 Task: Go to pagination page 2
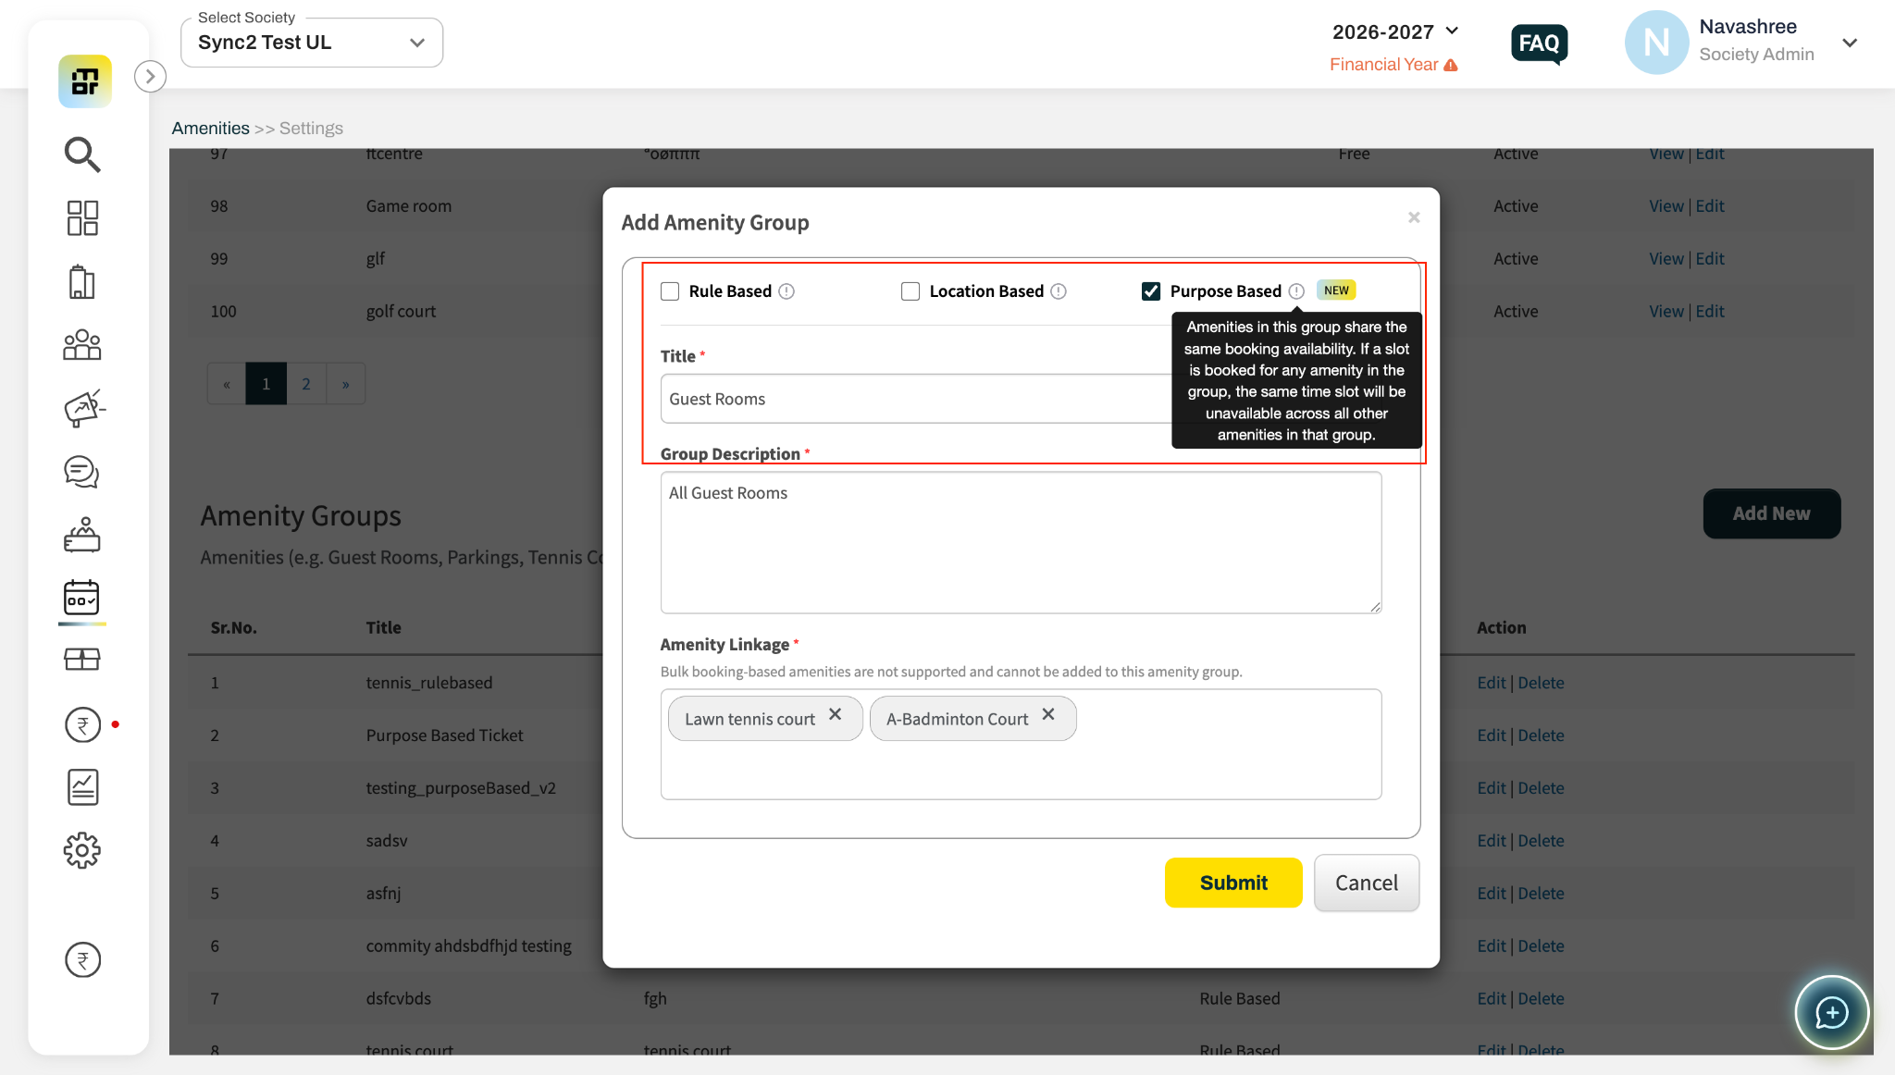[x=305, y=384]
